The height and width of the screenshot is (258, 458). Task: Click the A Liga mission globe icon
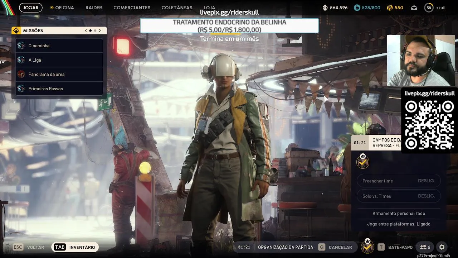(21, 60)
